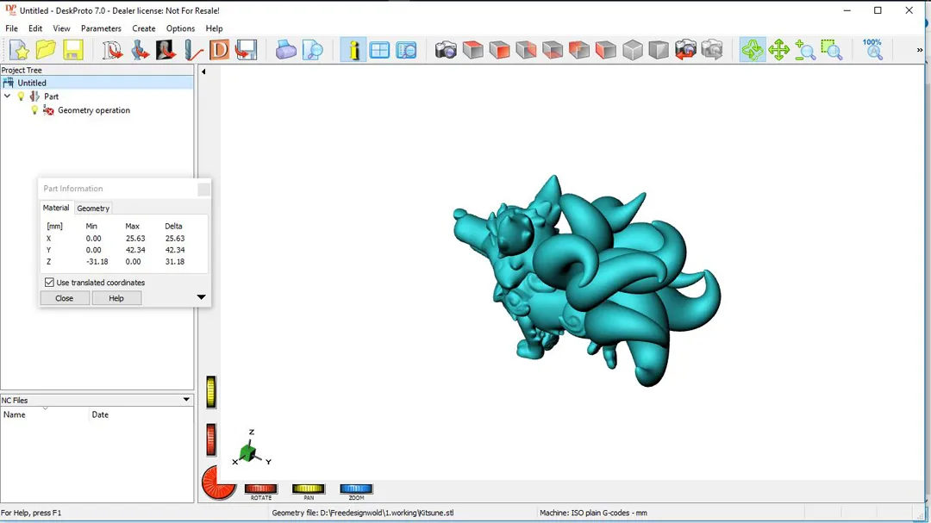
Task: Click the calculate toolpaths icon (cutter with red path)
Action: pos(193,50)
